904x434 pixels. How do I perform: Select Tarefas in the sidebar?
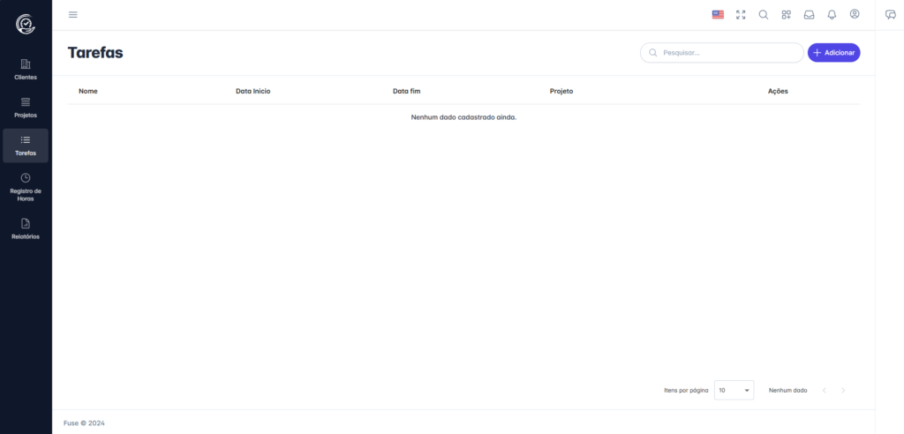coord(26,146)
